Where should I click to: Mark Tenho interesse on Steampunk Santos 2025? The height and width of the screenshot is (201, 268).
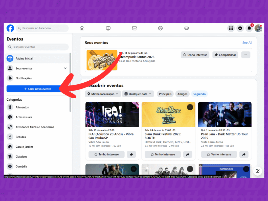(x=195, y=55)
